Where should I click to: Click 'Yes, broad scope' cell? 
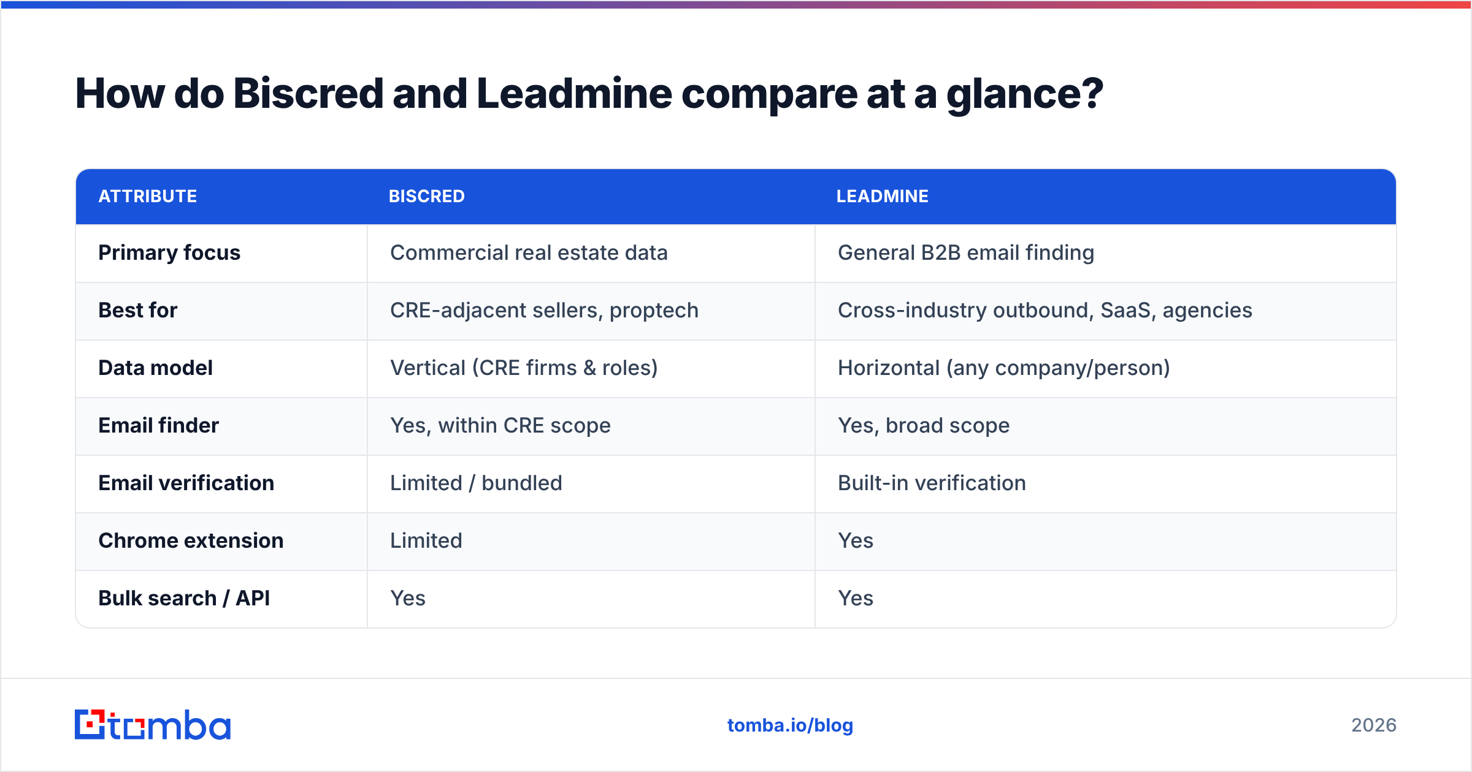tap(924, 426)
